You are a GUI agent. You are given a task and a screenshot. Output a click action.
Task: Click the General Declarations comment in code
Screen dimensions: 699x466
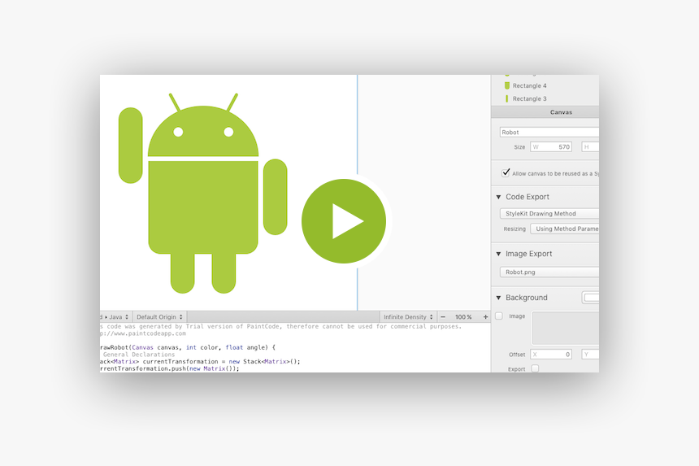pyautogui.click(x=139, y=355)
